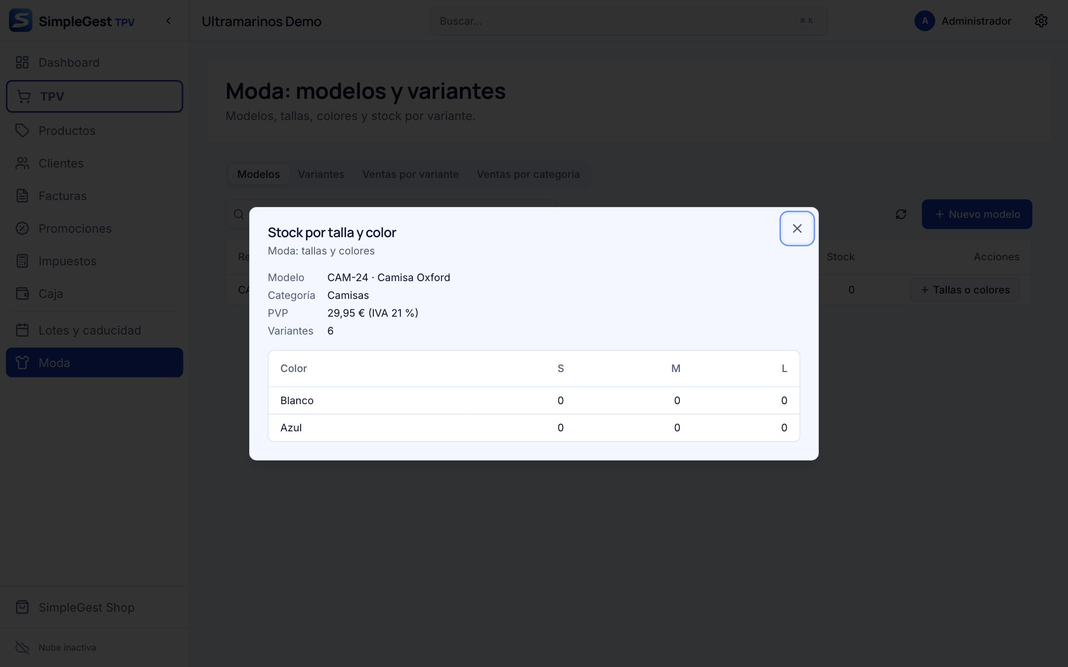1068x667 pixels.
Task: Click the Camisas category value
Action: (x=348, y=295)
